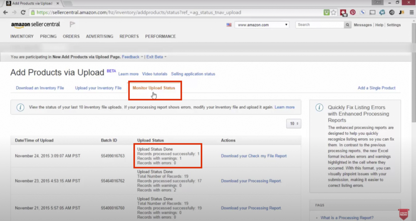Open the PRICING menu
Screen dimensions: 416x221
pyautogui.click(x=48, y=36)
